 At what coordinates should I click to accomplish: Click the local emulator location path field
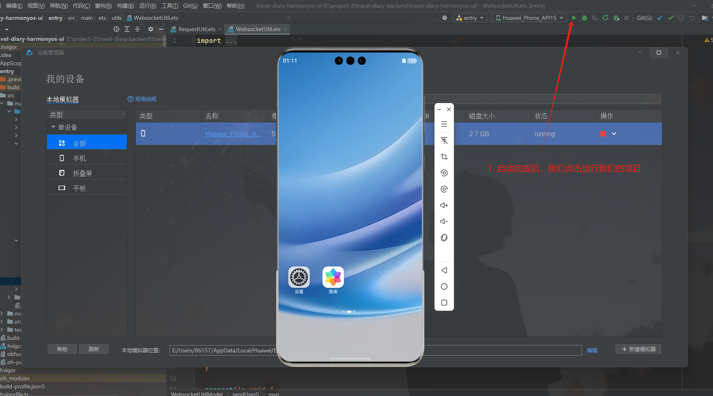coord(375,350)
